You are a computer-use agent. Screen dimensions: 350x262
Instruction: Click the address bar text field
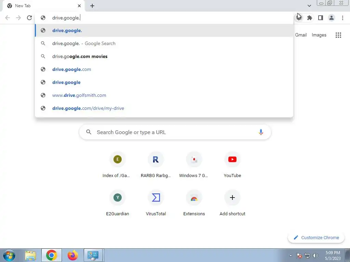[x=164, y=18]
